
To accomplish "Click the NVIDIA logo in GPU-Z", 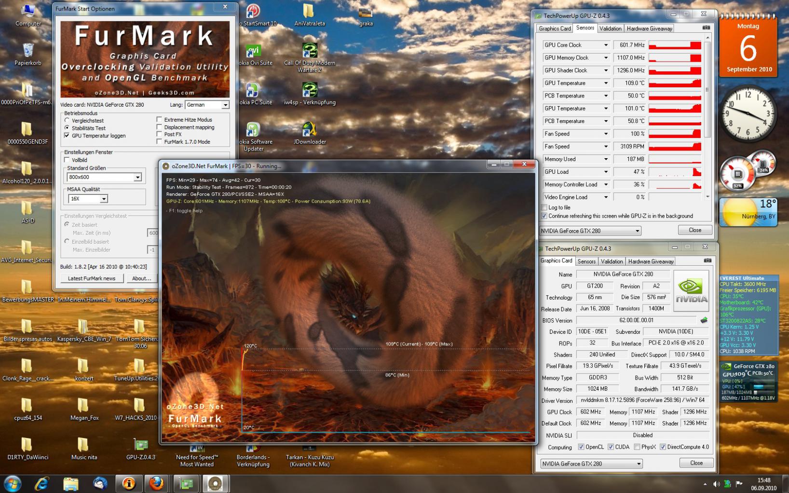I will [x=691, y=290].
